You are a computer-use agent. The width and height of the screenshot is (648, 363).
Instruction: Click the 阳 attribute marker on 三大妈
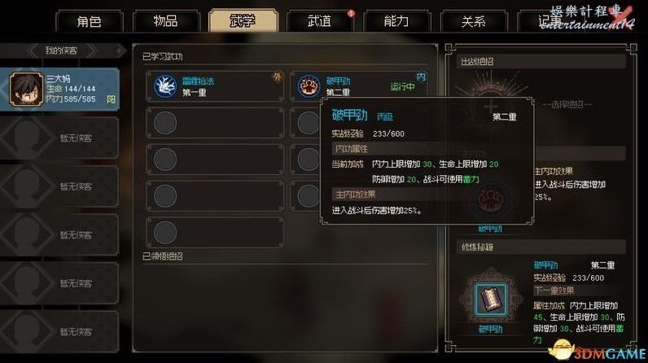[112, 99]
